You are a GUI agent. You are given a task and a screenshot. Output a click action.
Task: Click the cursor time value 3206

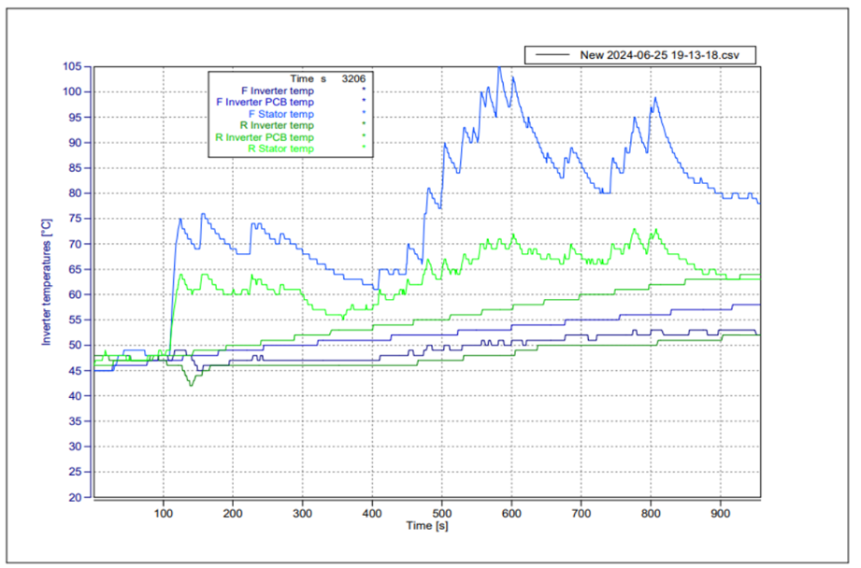pyautogui.click(x=353, y=78)
